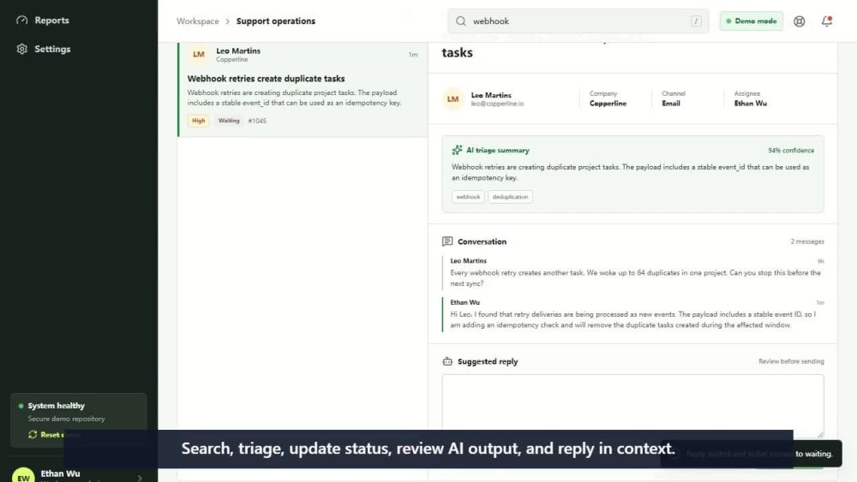This screenshot has height=482, width=857.
Task: Click the System healthy status
Action: click(57, 406)
